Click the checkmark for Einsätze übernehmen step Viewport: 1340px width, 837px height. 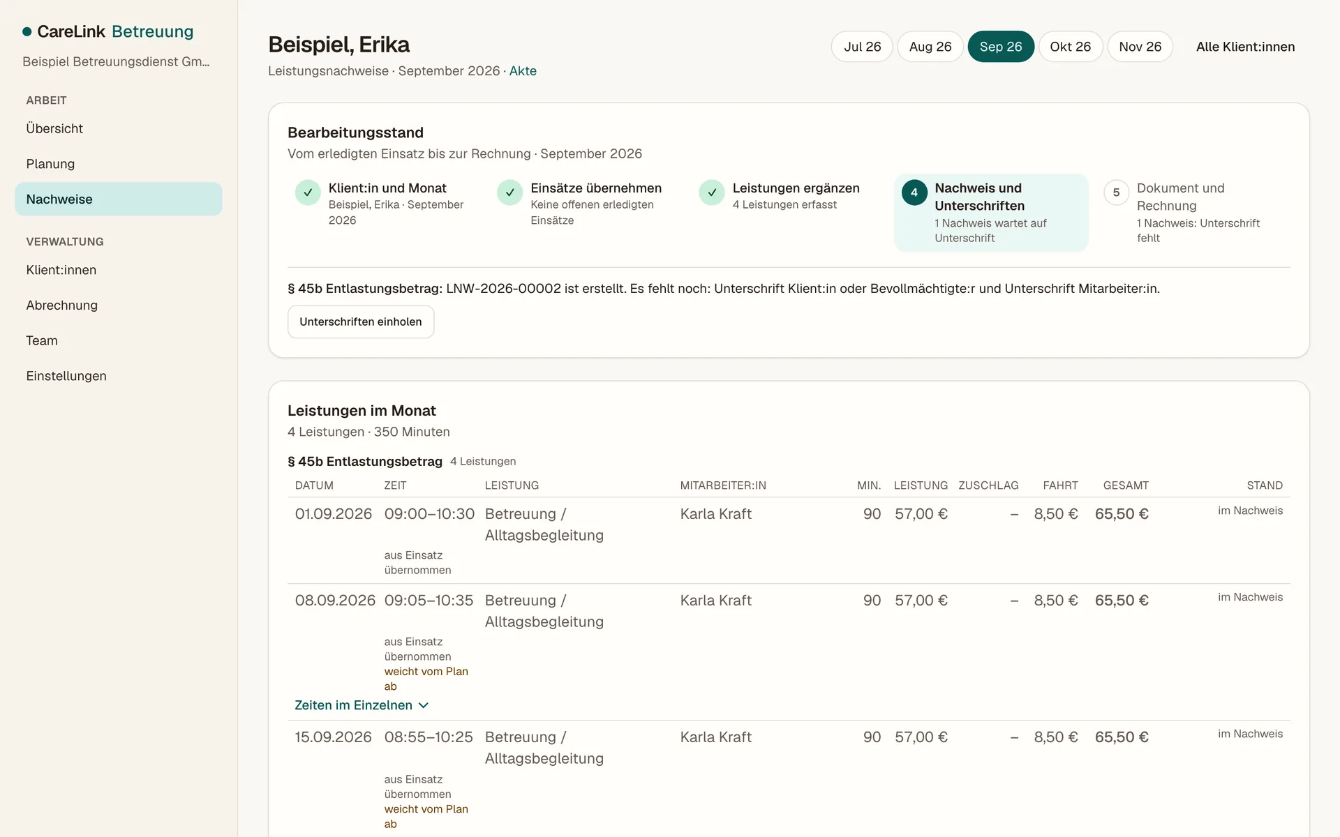coord(510,193)
